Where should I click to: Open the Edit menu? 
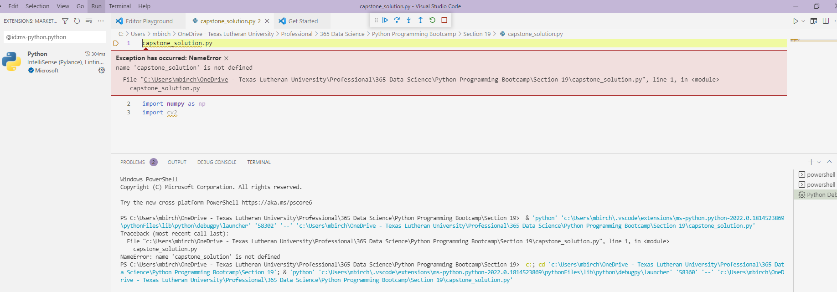(x=14, y=6)
